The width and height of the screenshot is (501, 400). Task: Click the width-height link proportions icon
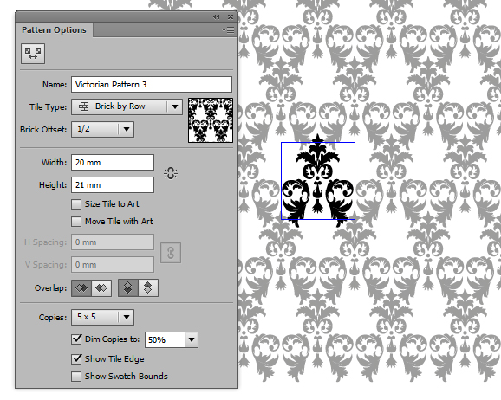coord(171,173)
